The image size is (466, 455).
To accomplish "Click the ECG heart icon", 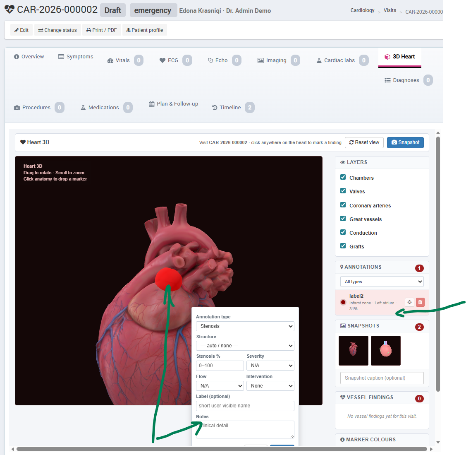I will coord(162,60).
